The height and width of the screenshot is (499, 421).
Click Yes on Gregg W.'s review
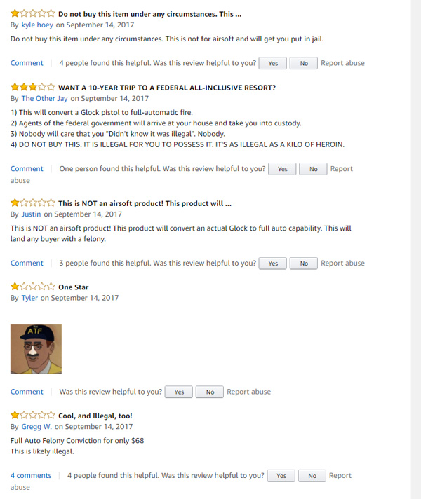(281, 476)
